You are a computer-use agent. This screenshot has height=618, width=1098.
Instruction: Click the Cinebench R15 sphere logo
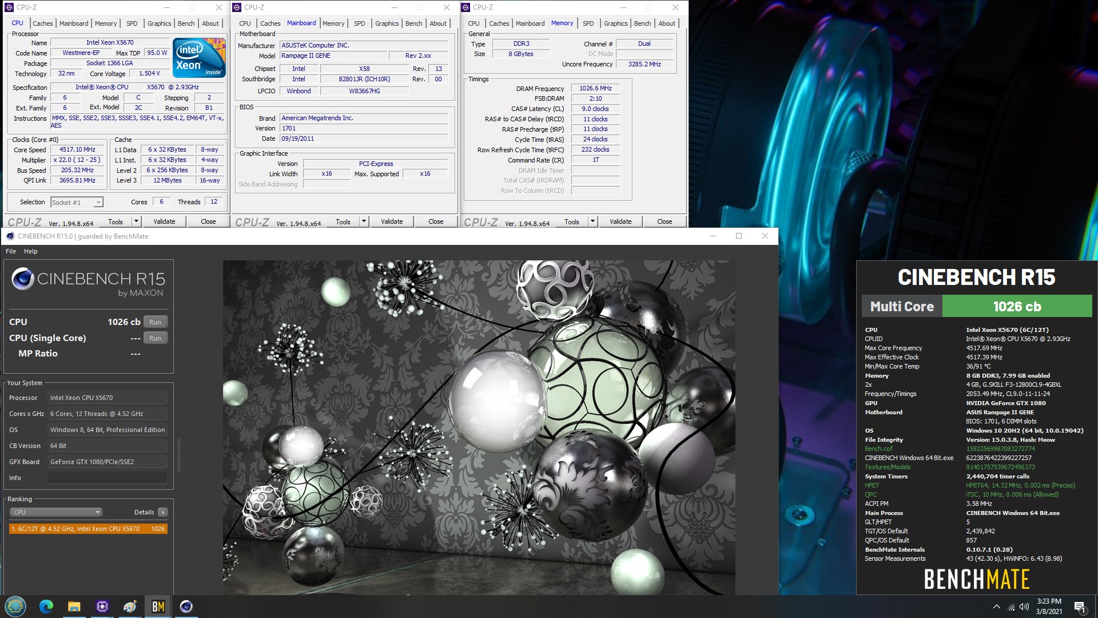tap(23, 279)
